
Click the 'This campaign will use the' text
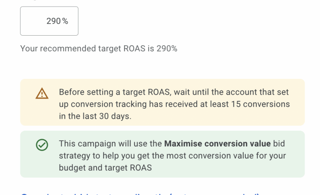(x=110, y=144)
